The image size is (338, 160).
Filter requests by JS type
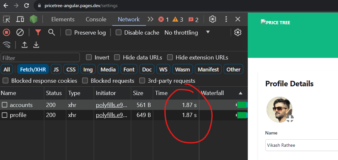coord(56,69)
